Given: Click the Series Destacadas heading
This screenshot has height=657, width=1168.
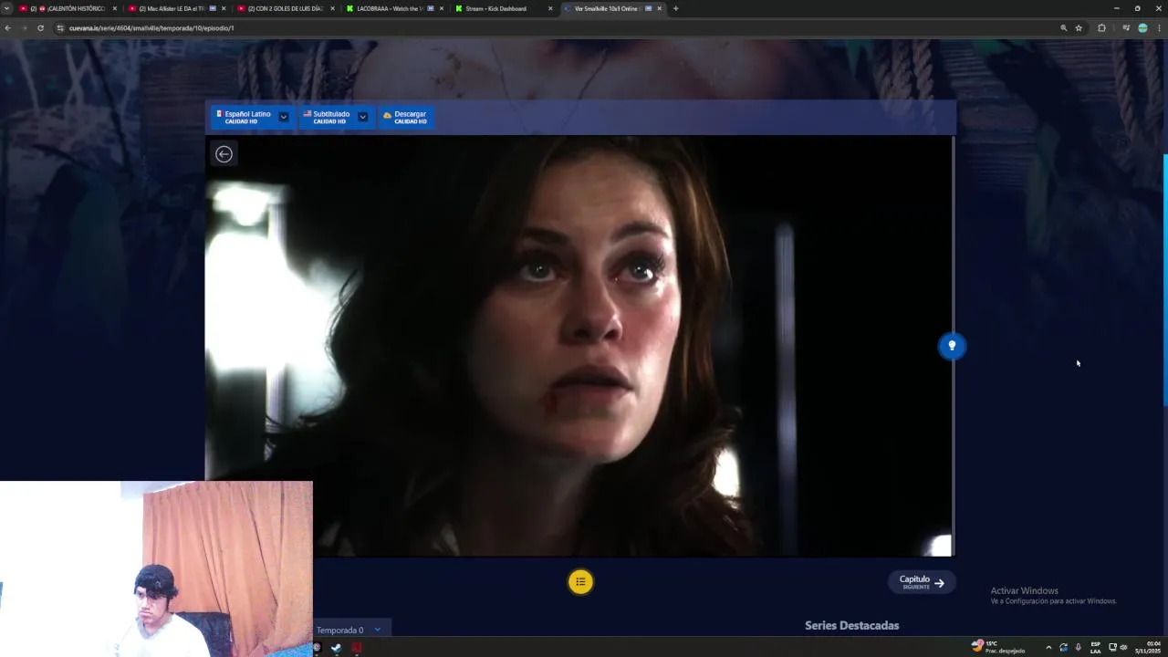Looking at the screenshot, I should [x=851, y=626].
